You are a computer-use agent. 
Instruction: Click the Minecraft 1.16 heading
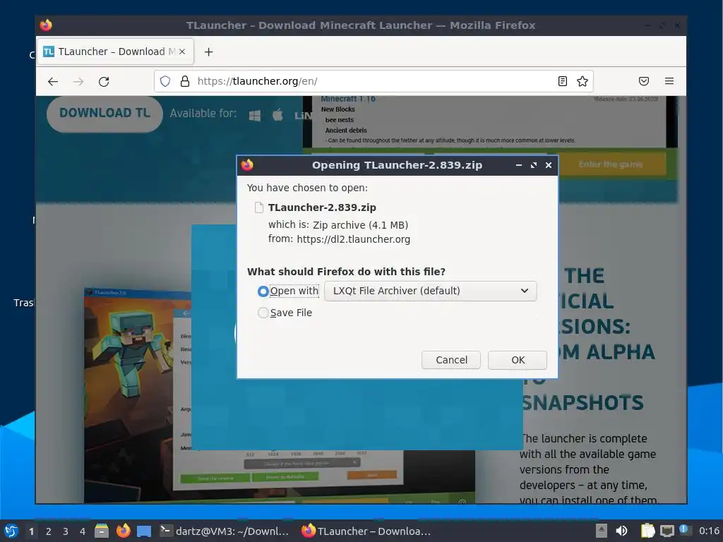(x=348, y=99)
